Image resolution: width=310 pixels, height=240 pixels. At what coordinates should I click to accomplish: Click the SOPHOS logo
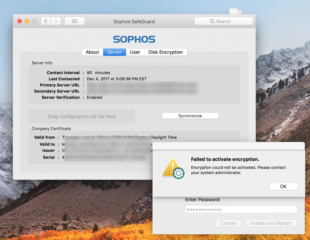(x=134, y=39)
